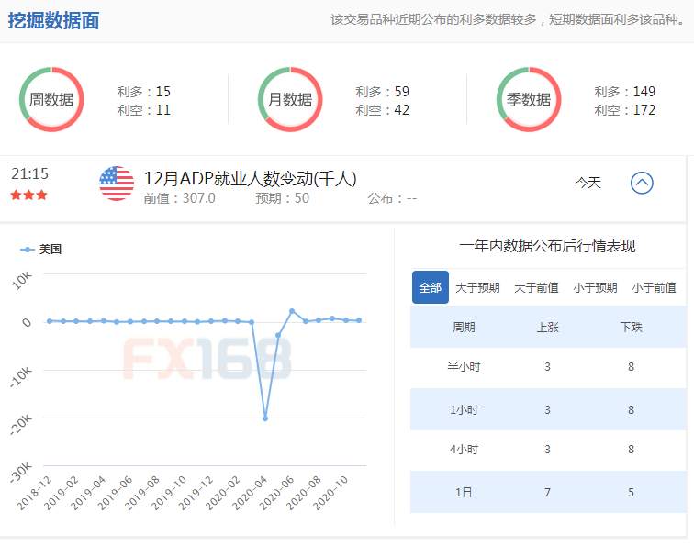Click the 2020-04 x-axis label

click(250, 493)
